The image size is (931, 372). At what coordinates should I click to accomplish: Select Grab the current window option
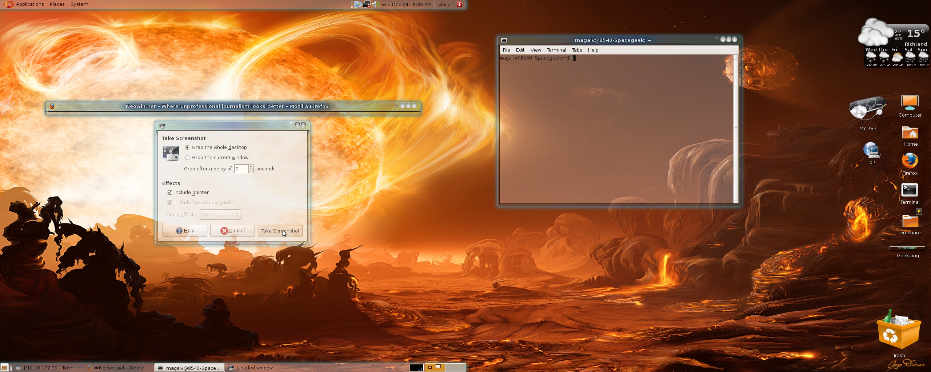point(187,158)
